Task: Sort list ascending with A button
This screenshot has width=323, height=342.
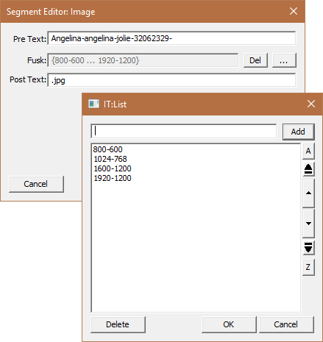Action: coord(308,151)
